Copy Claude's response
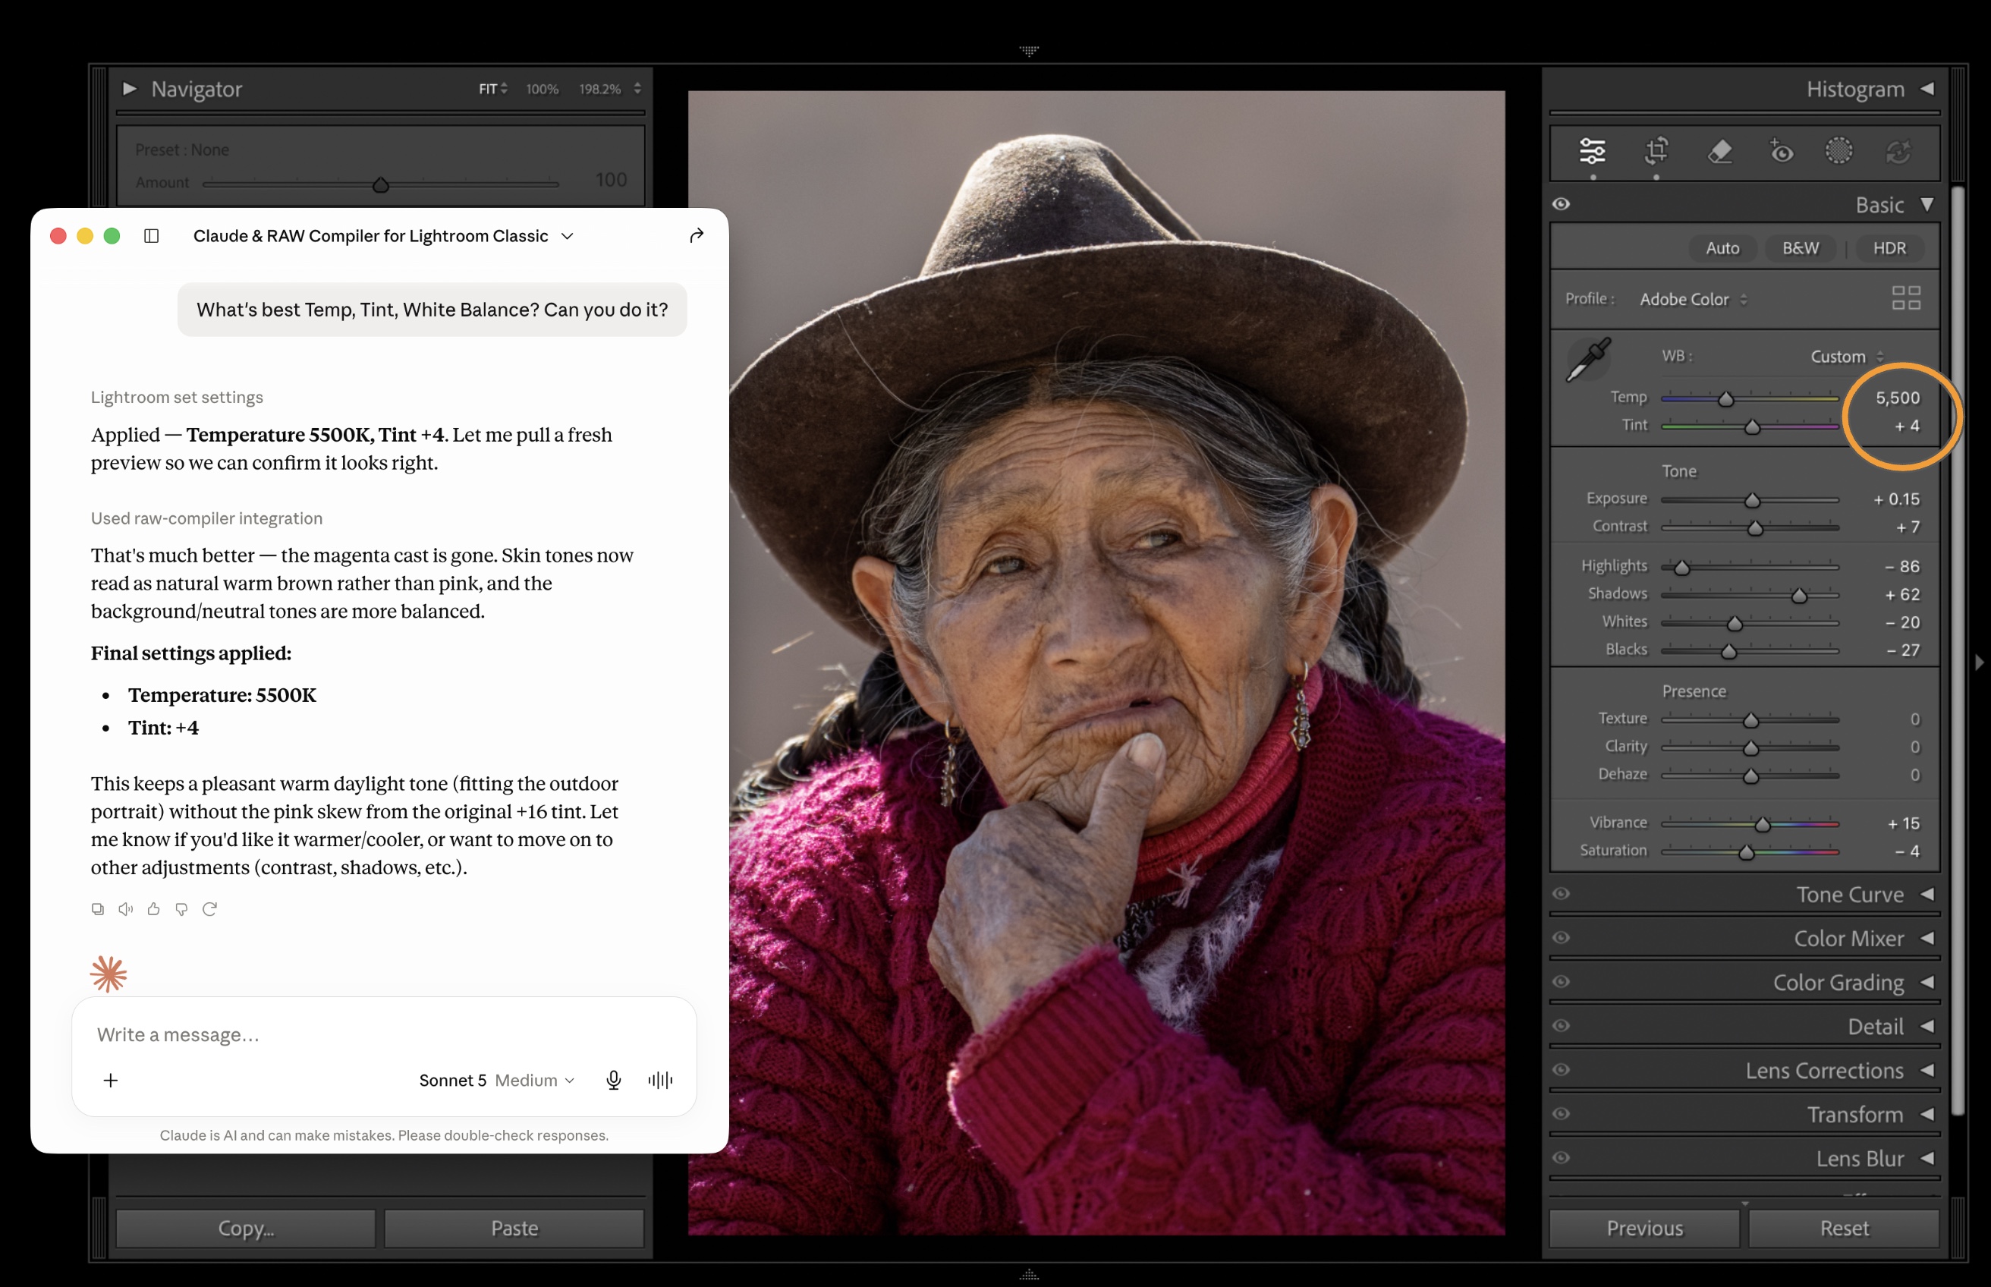The image size is (1991, 1287). 98,909
